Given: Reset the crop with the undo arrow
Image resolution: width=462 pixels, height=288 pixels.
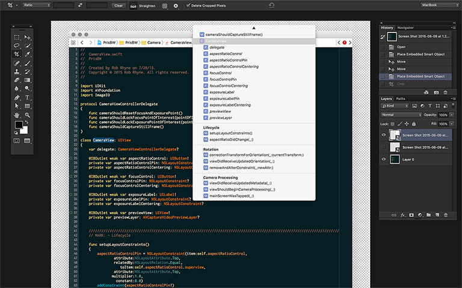Looking at the screenshot, I should [271, 5].
